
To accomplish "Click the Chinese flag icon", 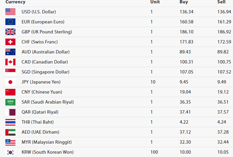I will pyautogui.click(x=10, y=92).
